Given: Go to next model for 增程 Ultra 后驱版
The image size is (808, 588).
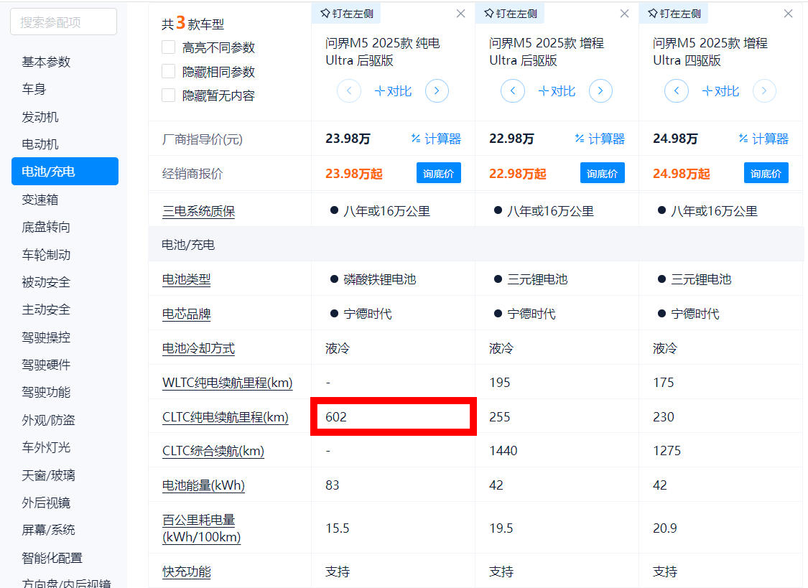Looking at the screenshot, I should tap(601, 91).
